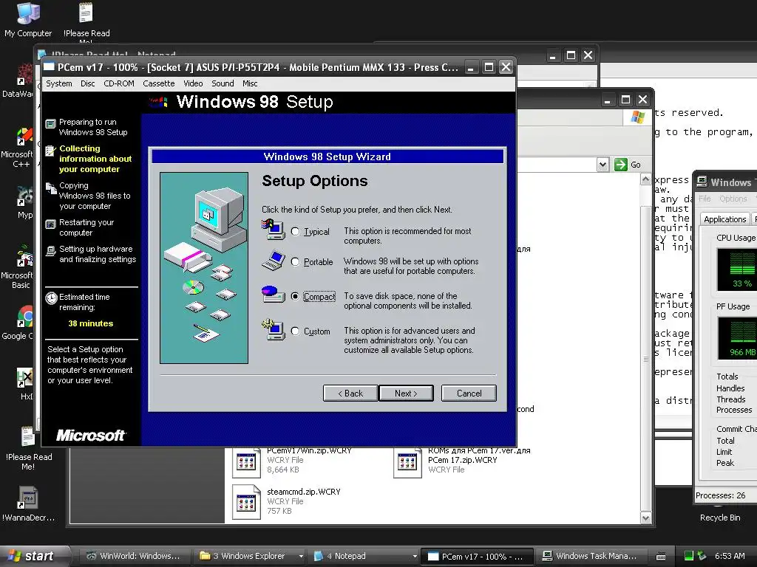Select the Recycle Bin desktop icon
This screenshot has height=567, width=757.
[x=720, y=517]
